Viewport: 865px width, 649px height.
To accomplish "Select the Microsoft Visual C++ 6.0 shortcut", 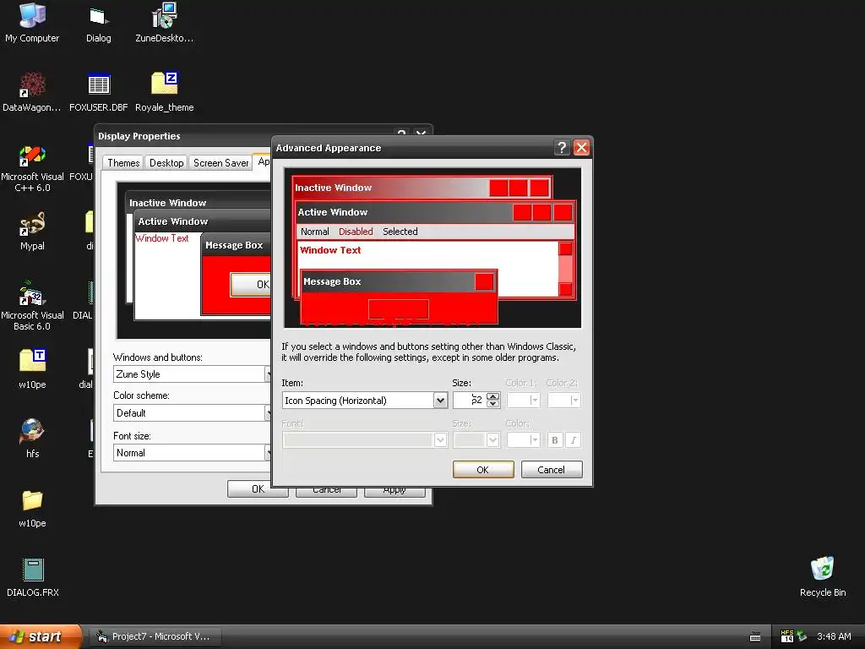I will click(32, 168).
